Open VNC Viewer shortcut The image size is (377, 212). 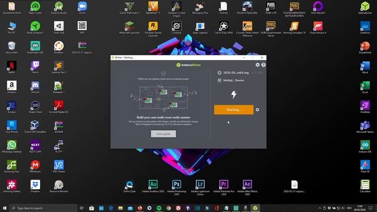pos(59,166)
